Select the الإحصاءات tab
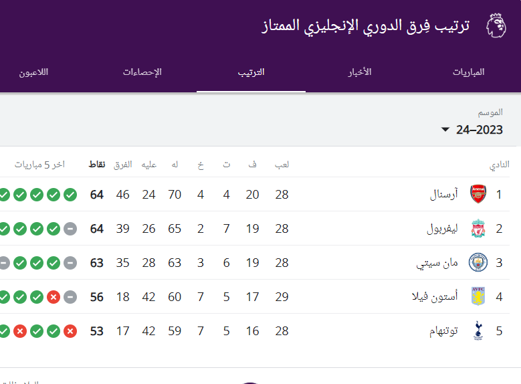This screenshot has height=384, width=521. [142, 72]
